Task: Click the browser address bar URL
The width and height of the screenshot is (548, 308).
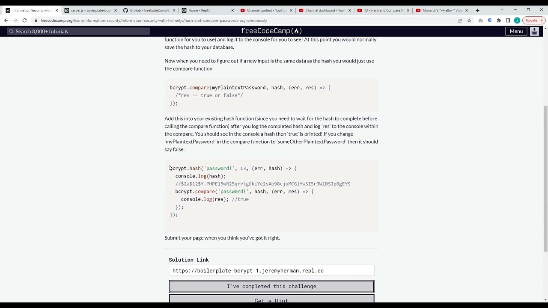Action: (x=154, y=21)
